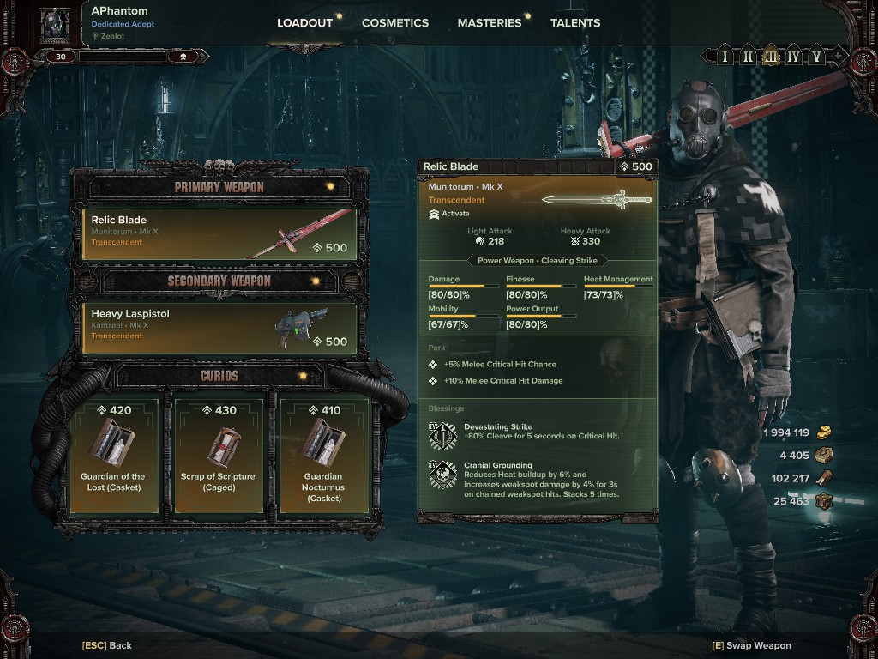The image size is (878, 659).
Task: Switch to loadout preset II
Action: click(748, 56)
